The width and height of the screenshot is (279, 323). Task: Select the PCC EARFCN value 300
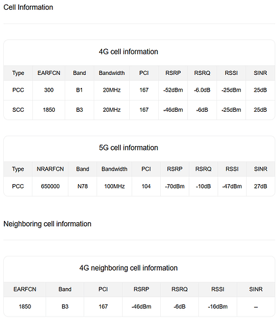coord(49,90)
